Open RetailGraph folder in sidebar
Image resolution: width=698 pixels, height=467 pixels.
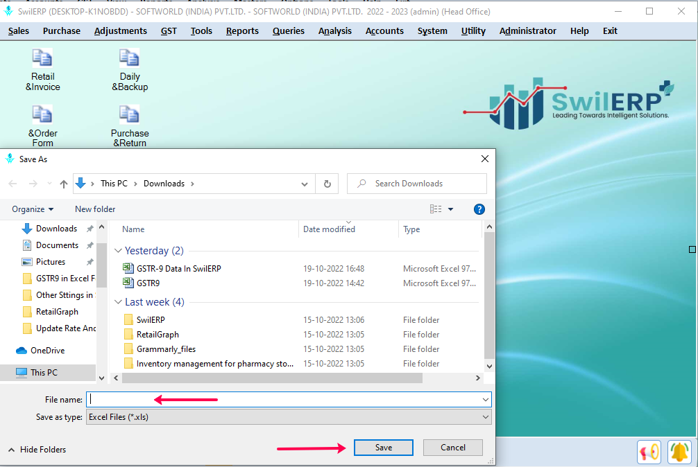pos(57,312)
